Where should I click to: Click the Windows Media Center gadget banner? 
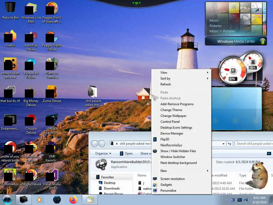[x=236, y=41]
